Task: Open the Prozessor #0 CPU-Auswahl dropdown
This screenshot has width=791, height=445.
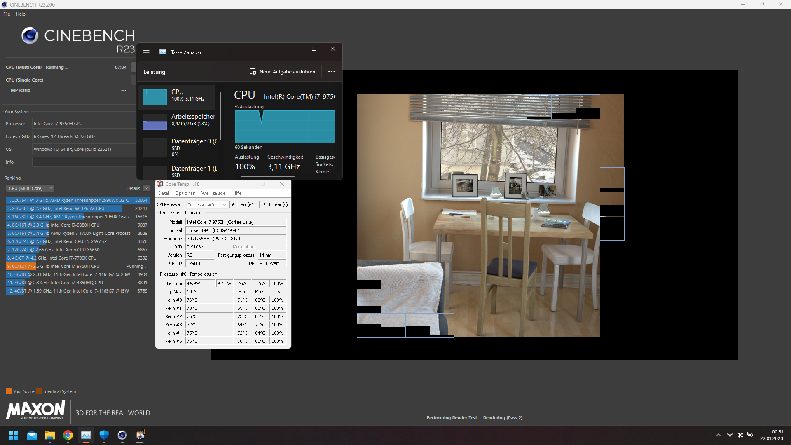Action: coord(207,205)
